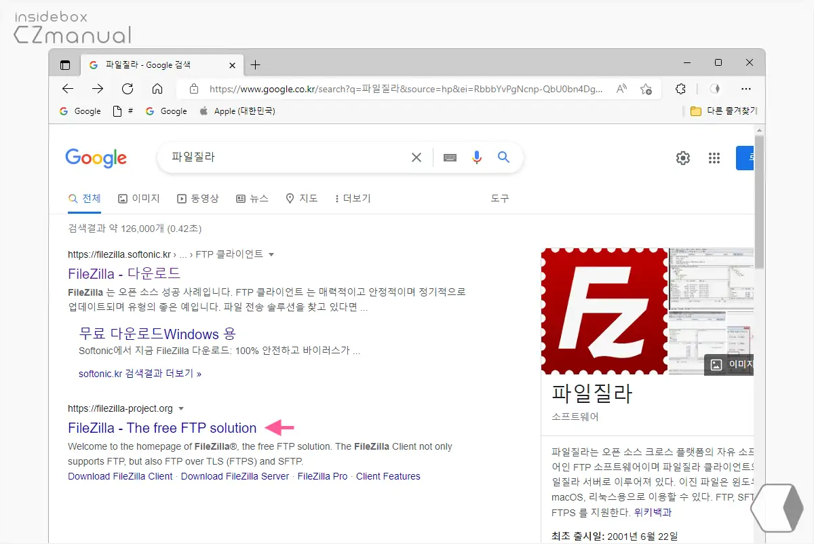Clear the search query using the X icon
This screenshot has height=544, width=814.
(x=416, y=157)
